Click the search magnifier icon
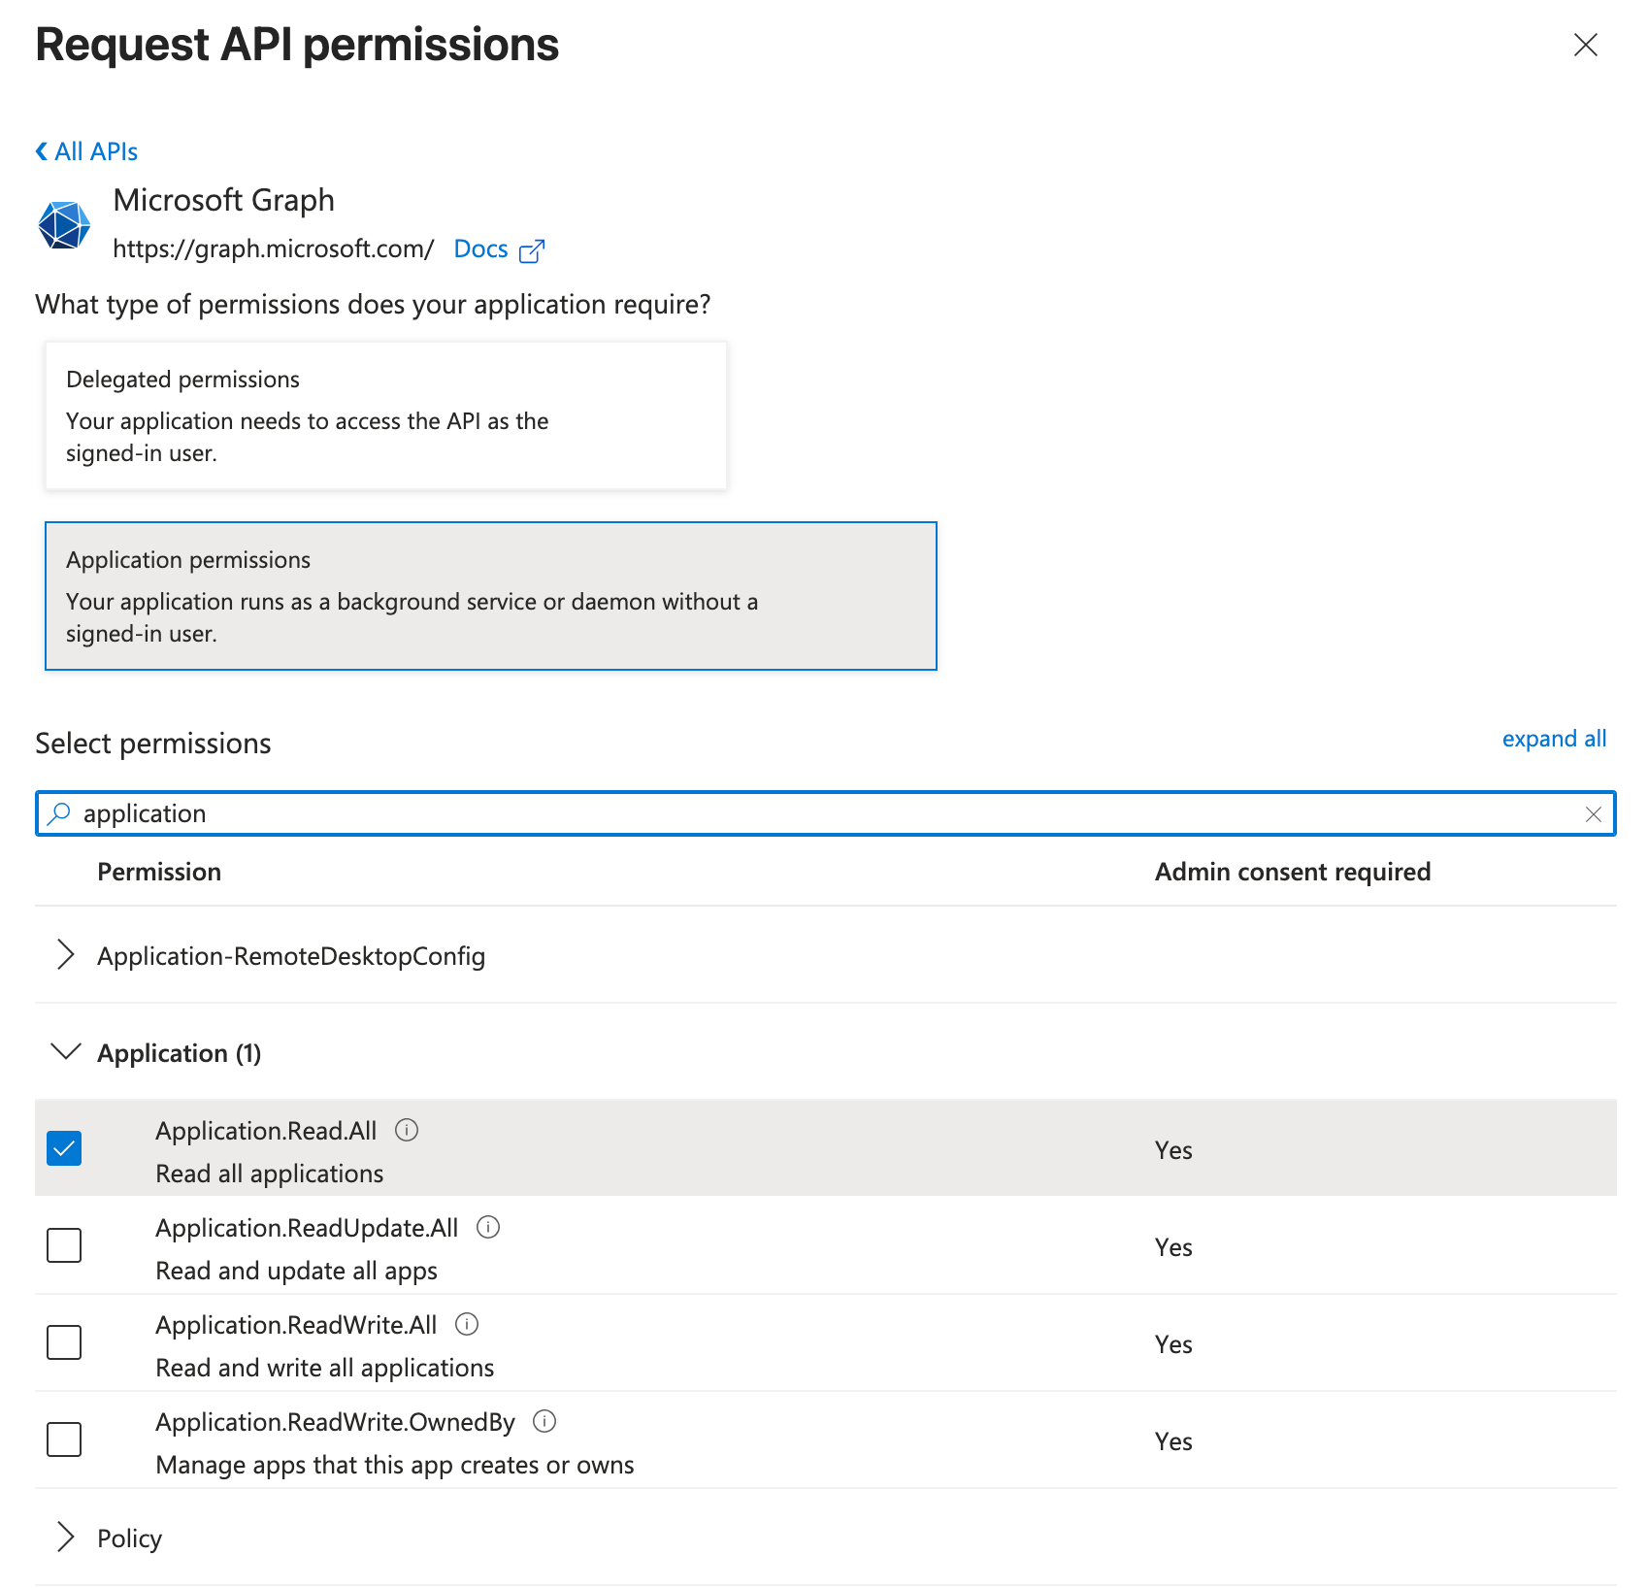This screenshot has width=1648, height=1588. point(59,813)
